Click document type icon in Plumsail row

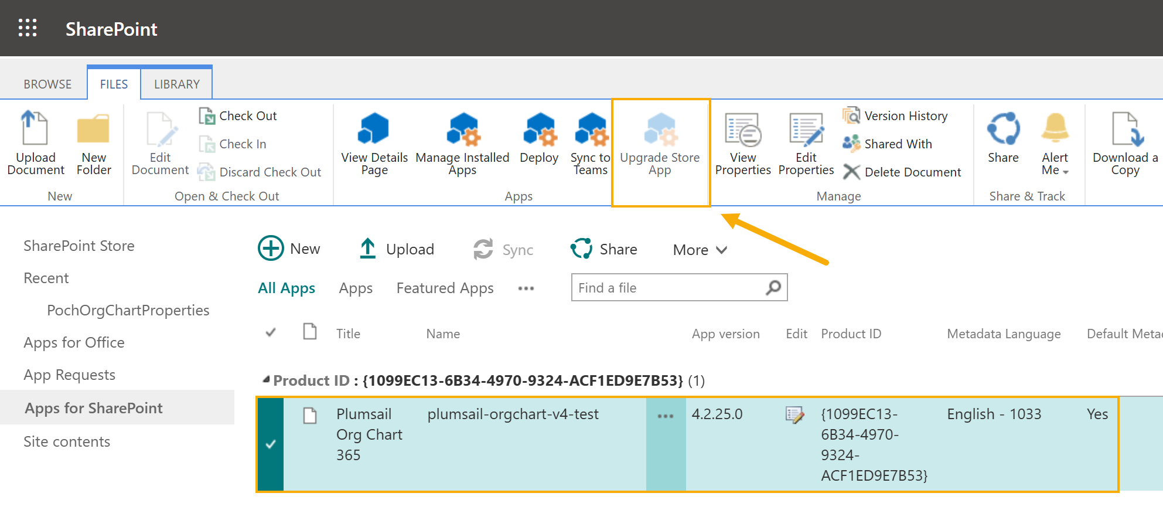pos(310,416)
